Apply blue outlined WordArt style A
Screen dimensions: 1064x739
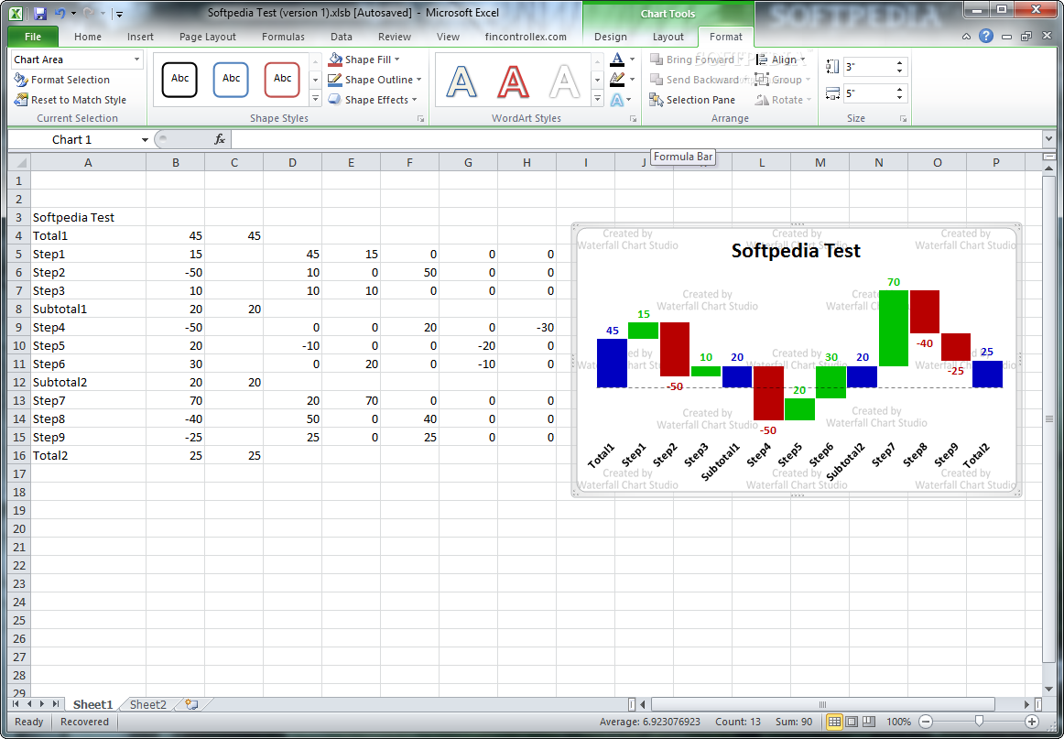461,82
